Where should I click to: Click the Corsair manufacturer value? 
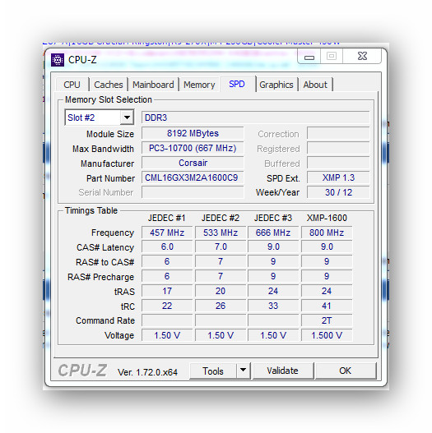[193, 163]
